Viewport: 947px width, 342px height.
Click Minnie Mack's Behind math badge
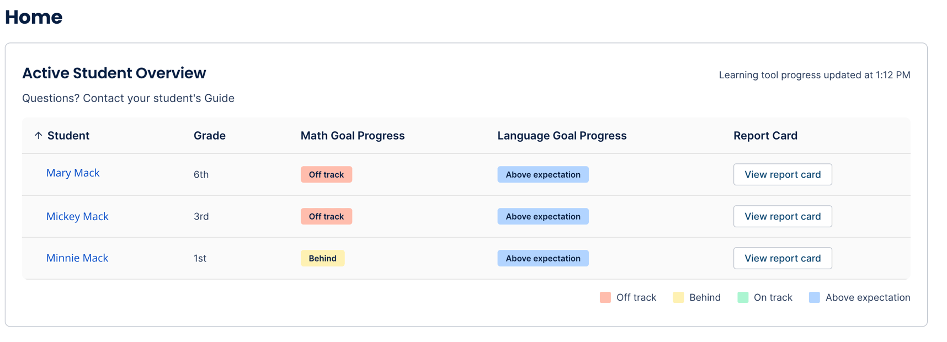[x=322, y=258]
